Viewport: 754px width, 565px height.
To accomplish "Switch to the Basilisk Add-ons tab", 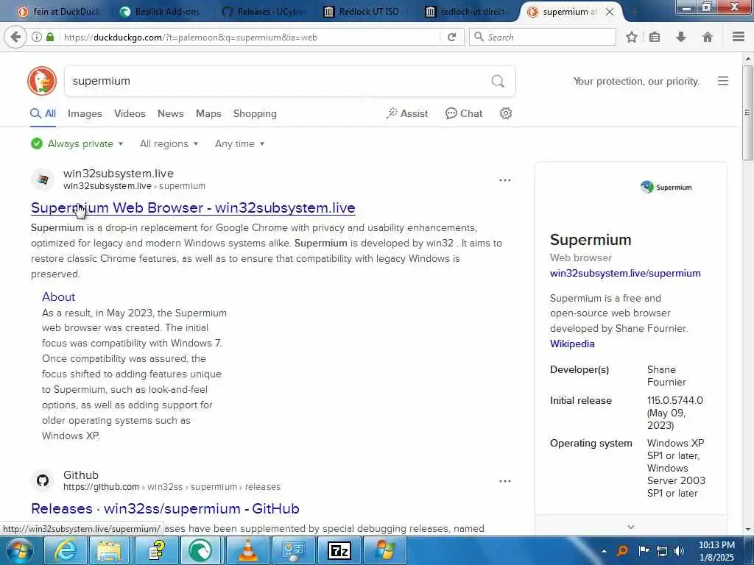I will pos(160,12).
